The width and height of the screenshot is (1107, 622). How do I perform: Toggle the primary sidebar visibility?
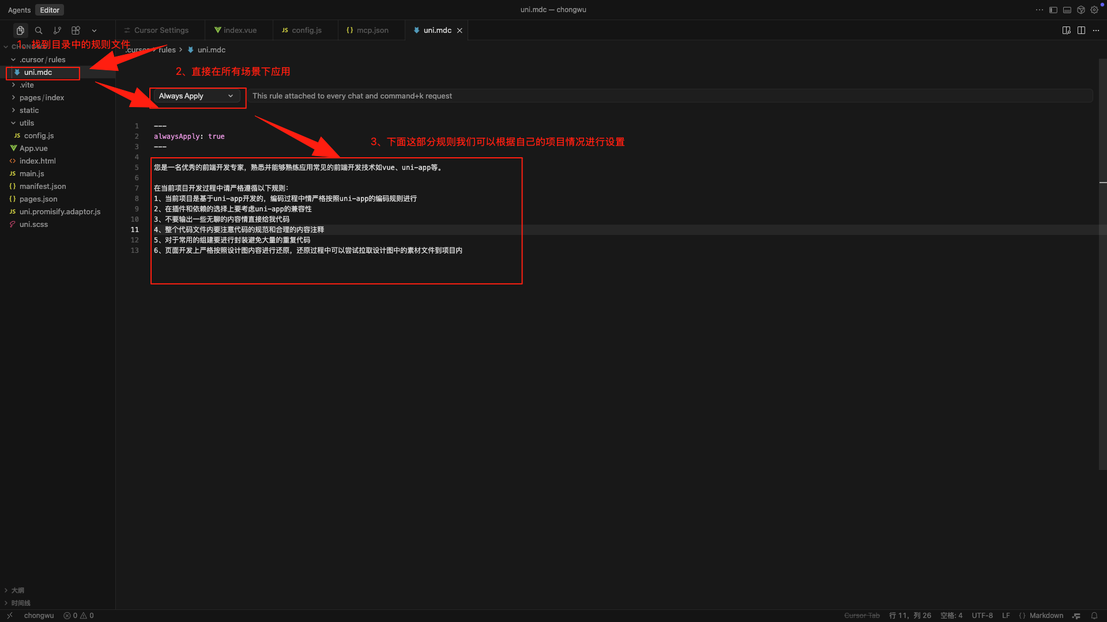pyautogui.click(x=1053, y=10)
